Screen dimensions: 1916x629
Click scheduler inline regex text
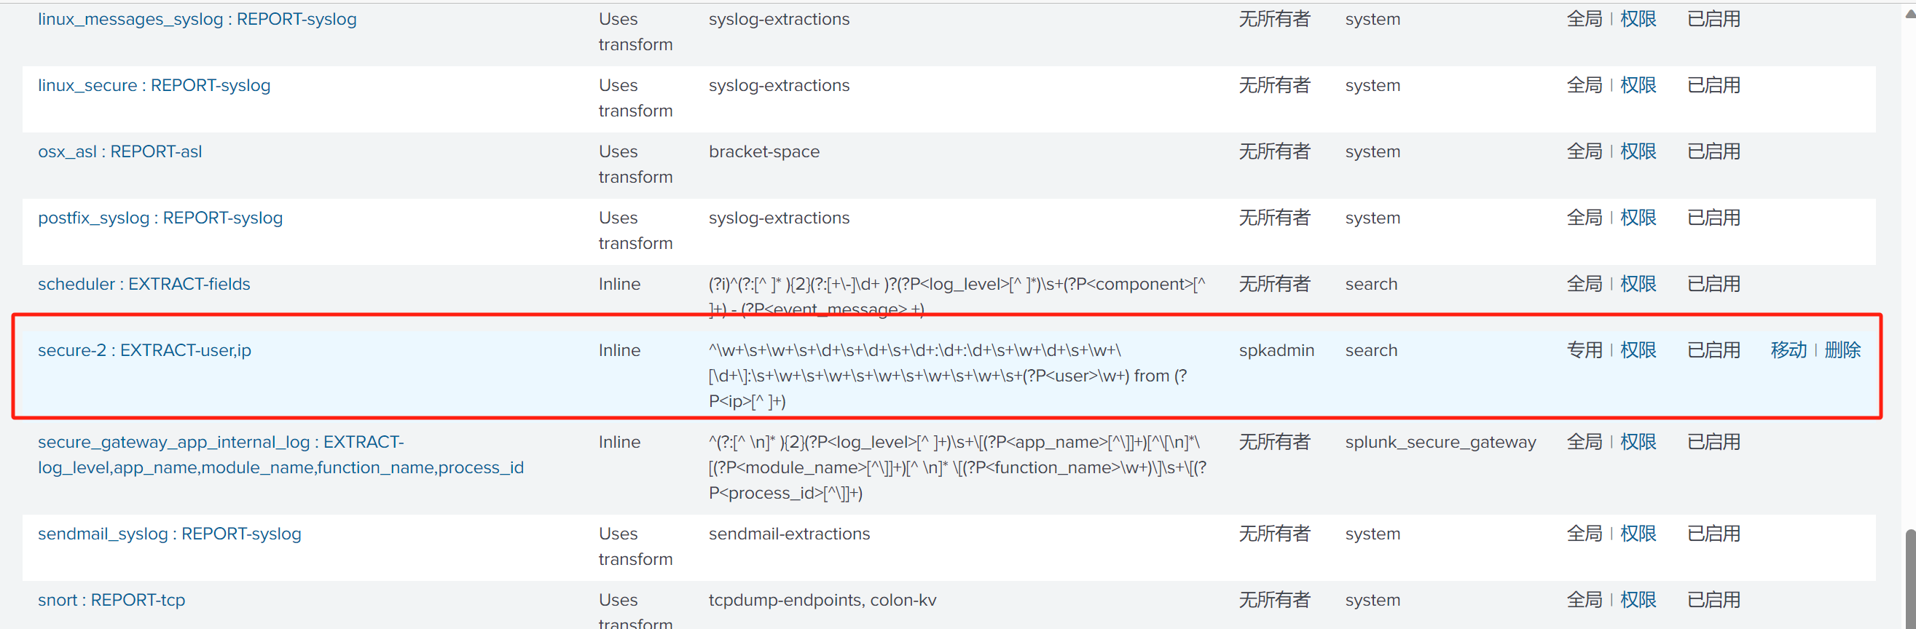957,296
